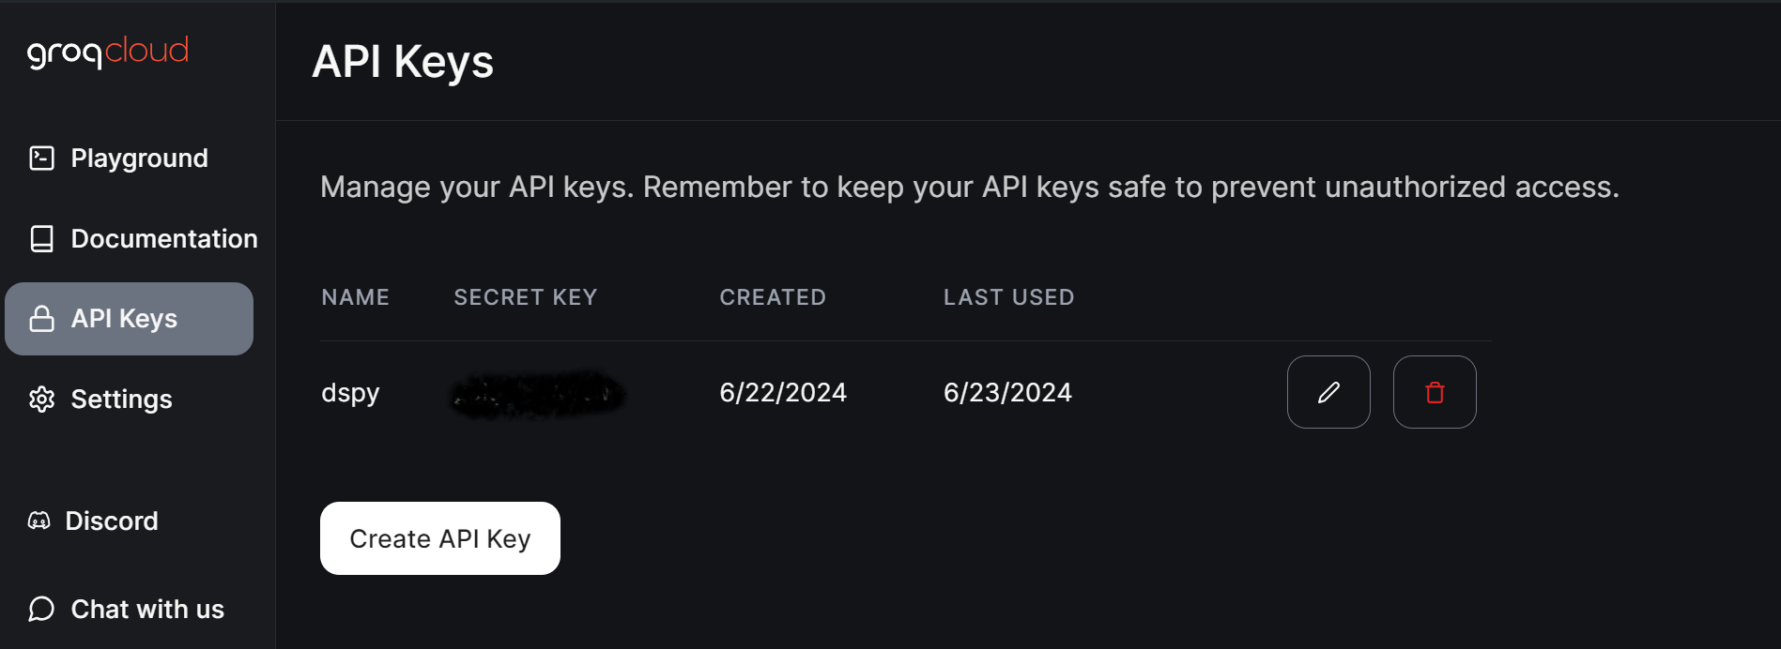
Task: Click the groqcloud logo
Action: (x=108, y=52)
